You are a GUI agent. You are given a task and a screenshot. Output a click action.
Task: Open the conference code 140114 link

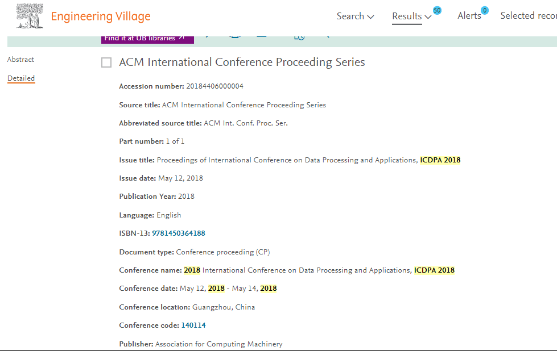(193, 325)
